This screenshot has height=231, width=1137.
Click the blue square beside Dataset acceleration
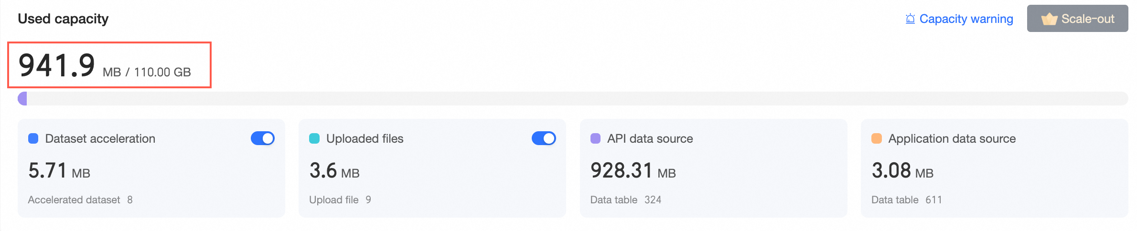pos(33,138)
